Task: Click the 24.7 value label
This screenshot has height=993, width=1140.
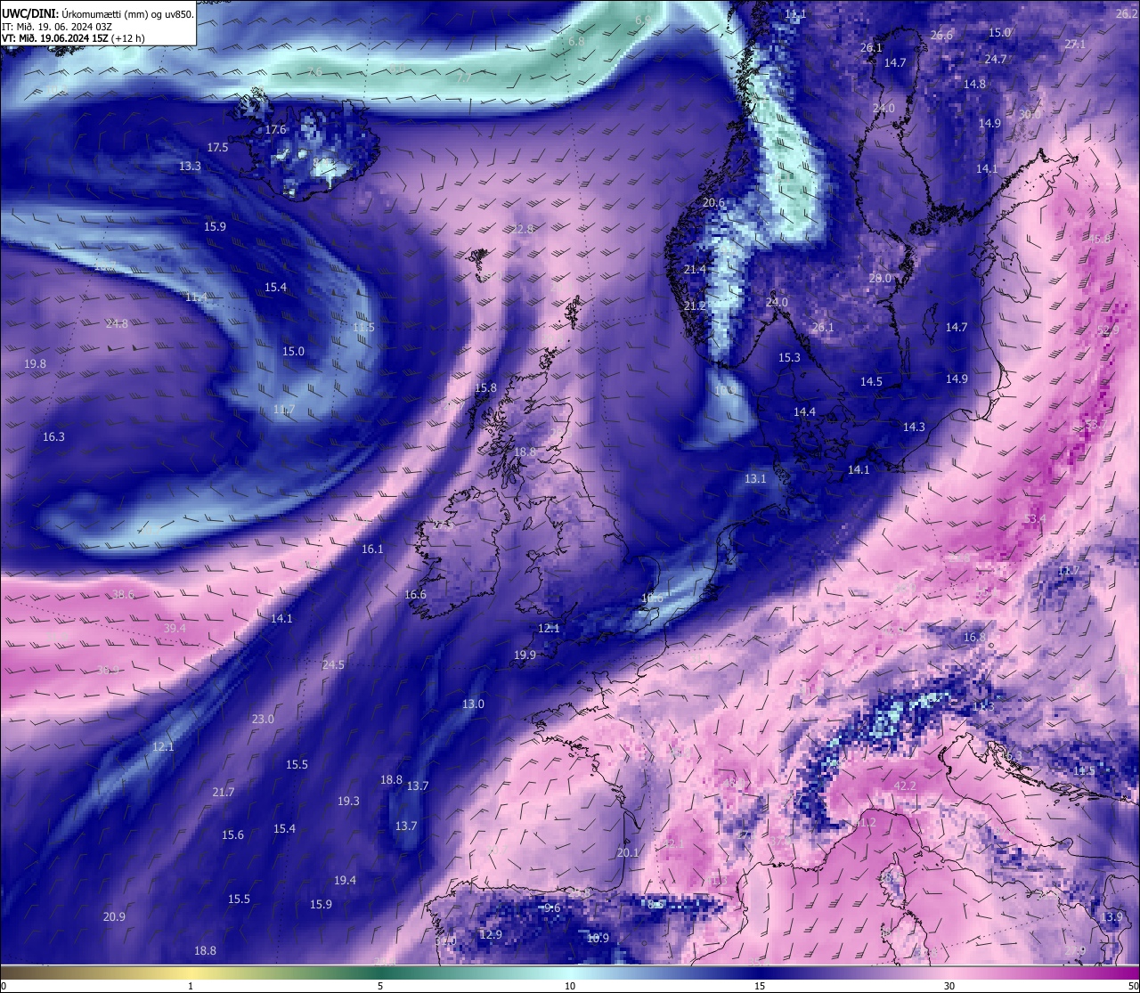Action: (996, 60)
